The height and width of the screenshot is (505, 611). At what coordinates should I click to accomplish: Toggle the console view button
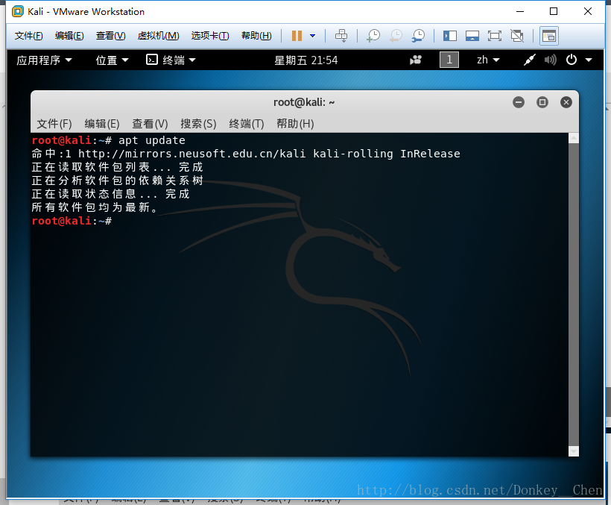(549, 36)
